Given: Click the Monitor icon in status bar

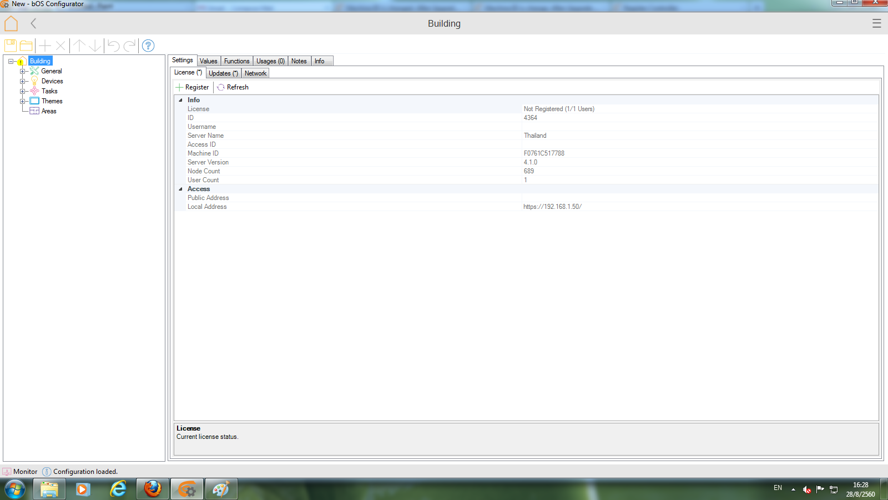Looking at the screenshot, I should (x=7, y=472).
